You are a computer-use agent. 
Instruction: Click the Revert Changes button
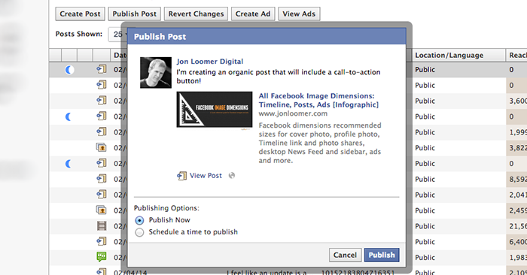tap(196, 14)
